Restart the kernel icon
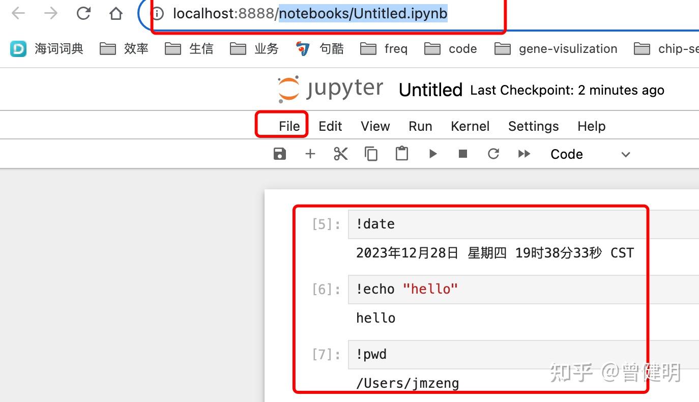699x402 pixels. click(493, 154)
